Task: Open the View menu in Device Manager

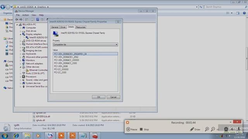Action: point(34,15)
